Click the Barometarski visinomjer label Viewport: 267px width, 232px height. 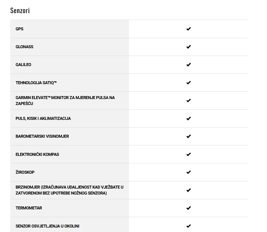click(42, 137)
